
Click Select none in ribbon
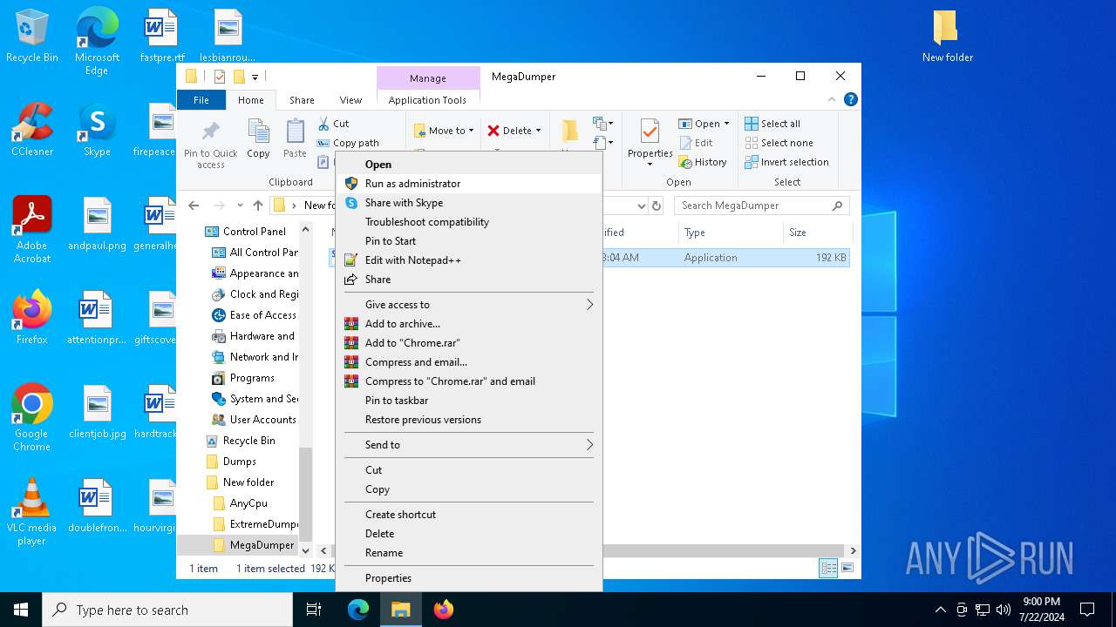pos(779,143)
